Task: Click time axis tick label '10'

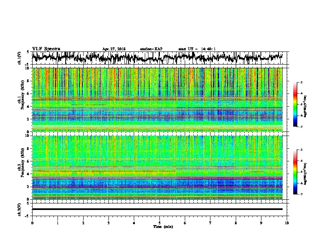Action: [287, 223]
